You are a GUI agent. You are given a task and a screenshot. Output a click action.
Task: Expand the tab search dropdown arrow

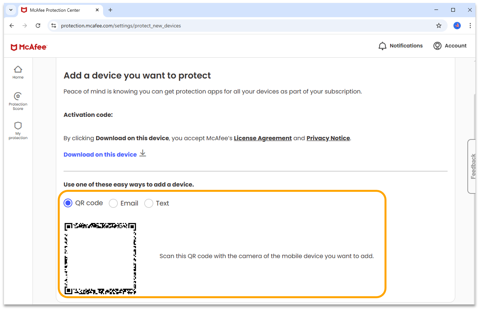click(x=11, y=10)
